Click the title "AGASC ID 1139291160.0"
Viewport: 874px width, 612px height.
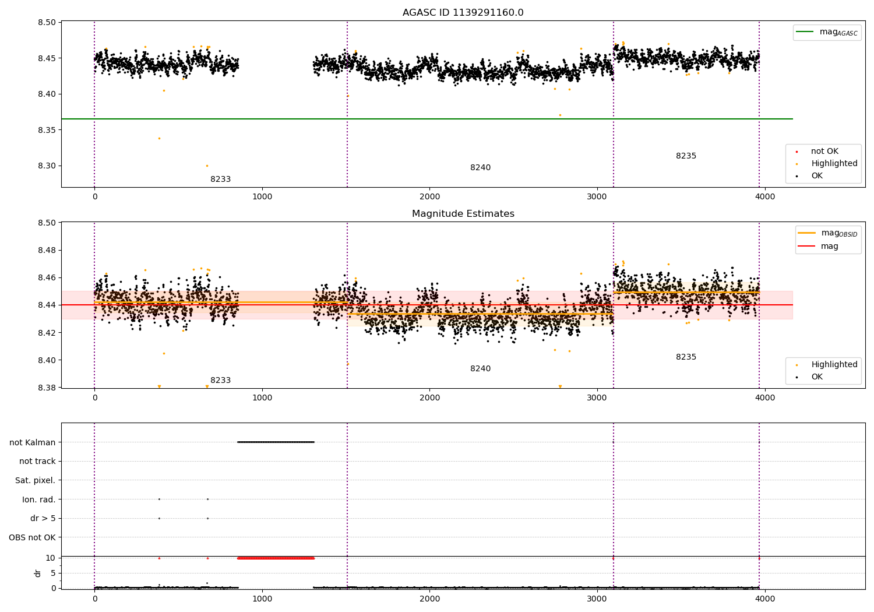(463, 13)
